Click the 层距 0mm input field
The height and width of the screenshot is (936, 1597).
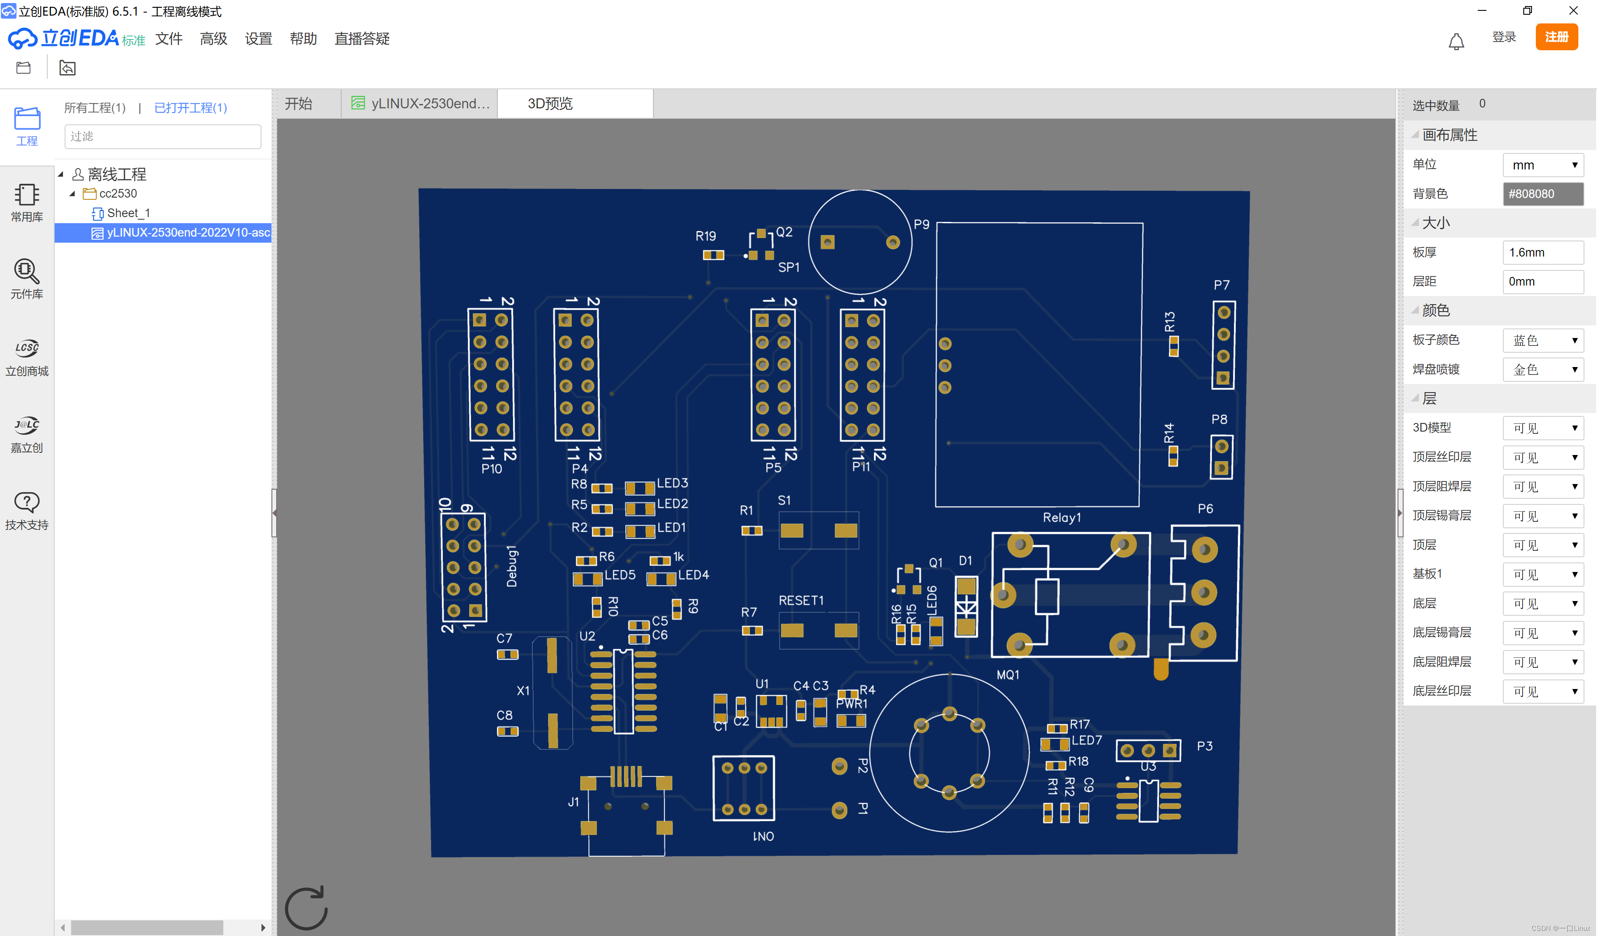click(x=1543, y=281)
